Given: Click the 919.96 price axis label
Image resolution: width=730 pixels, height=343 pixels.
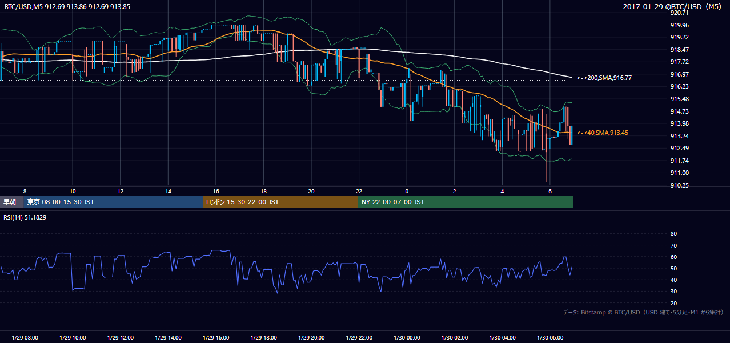Looking at the screenshot, I should 679,25.
